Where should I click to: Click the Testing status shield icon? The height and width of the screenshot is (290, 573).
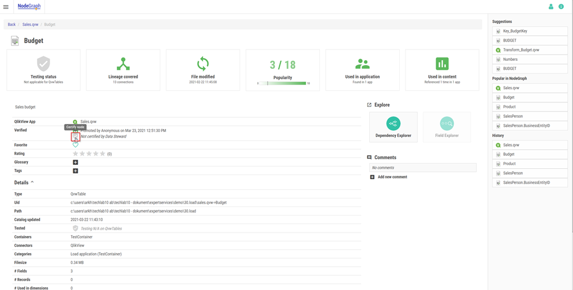[43, 64]
